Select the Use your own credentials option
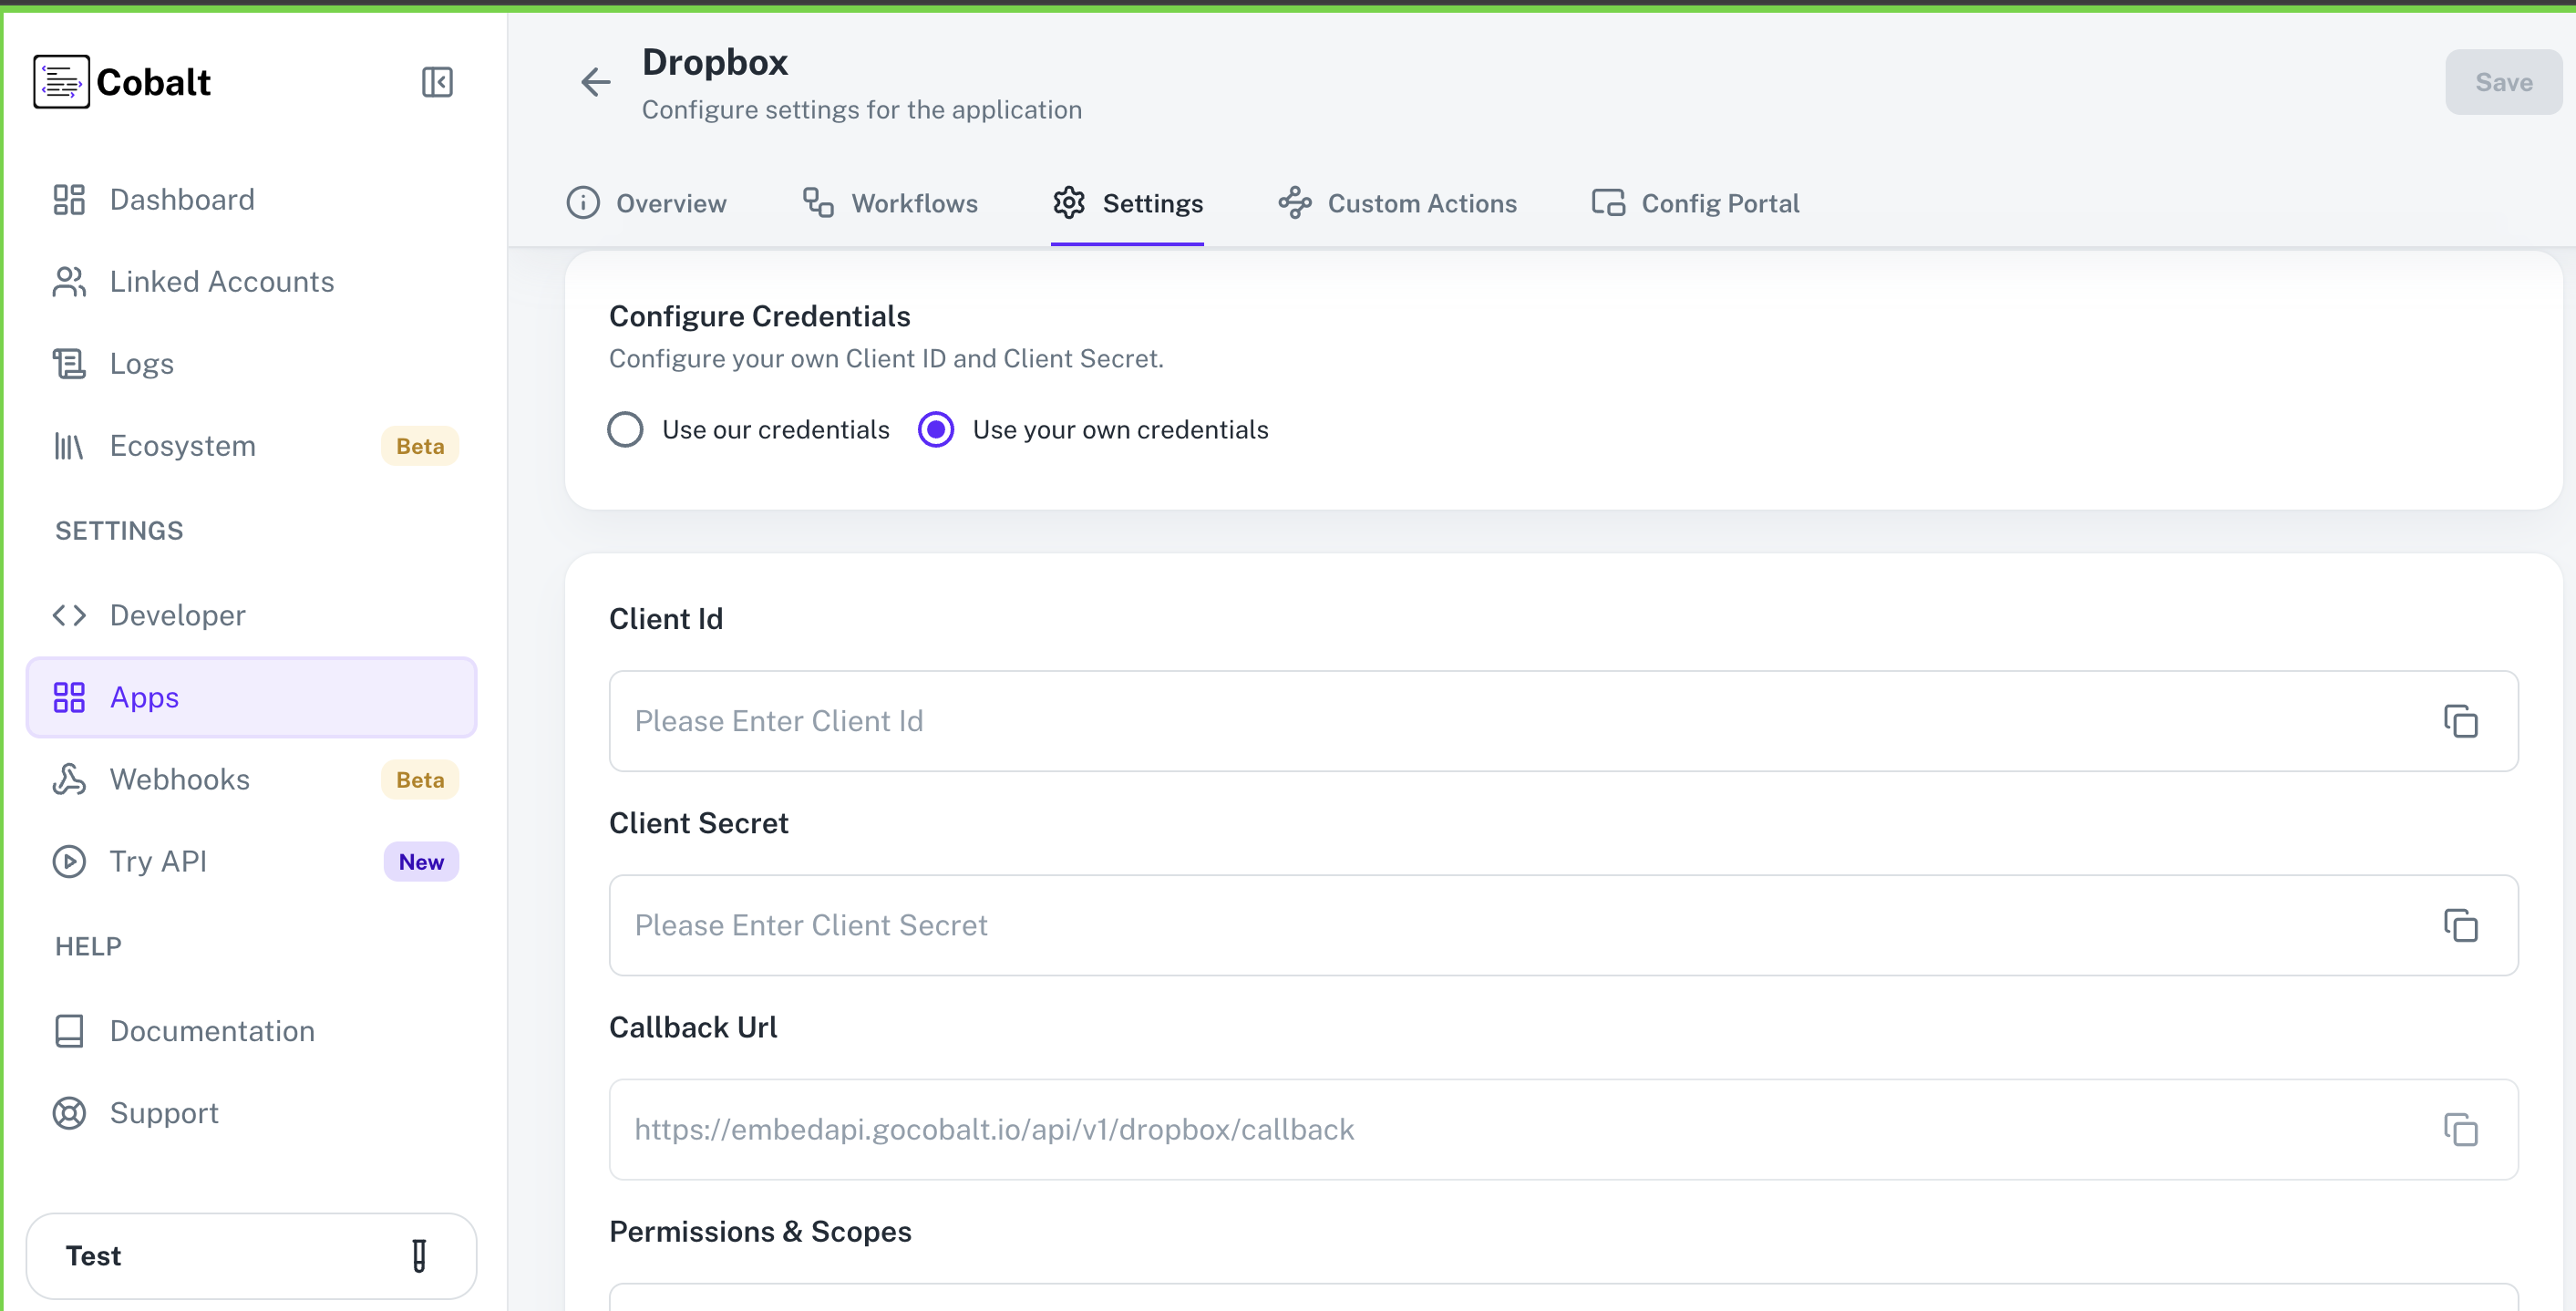 click(x=935, y=429)
